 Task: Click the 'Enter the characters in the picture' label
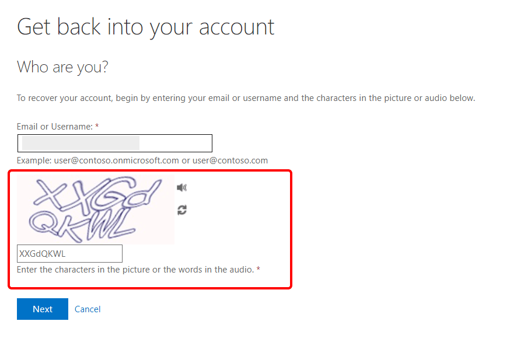[x=135, y=270]
